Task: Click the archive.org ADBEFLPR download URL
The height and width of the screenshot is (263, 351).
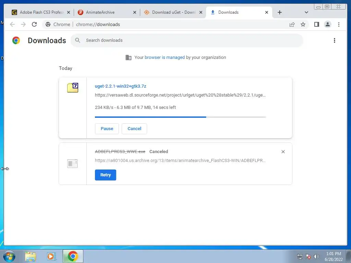Action: 180,160
